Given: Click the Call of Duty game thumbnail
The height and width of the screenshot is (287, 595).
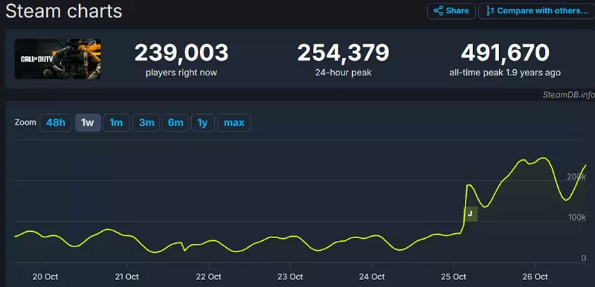Looking at the screenshot, I should pos(57,59).
